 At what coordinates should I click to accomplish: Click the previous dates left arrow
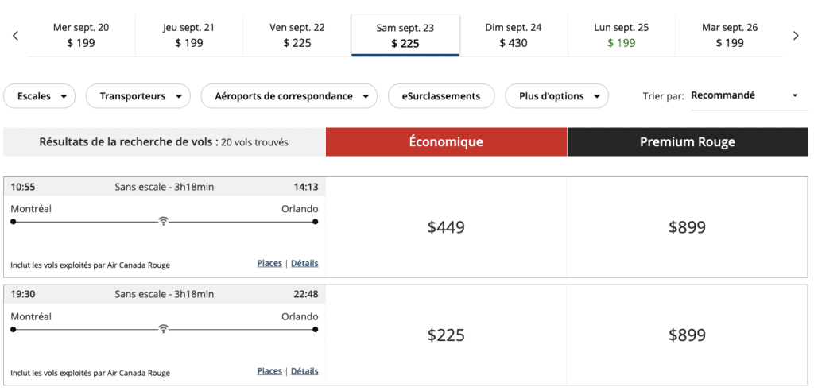click(x=16, y=36)
